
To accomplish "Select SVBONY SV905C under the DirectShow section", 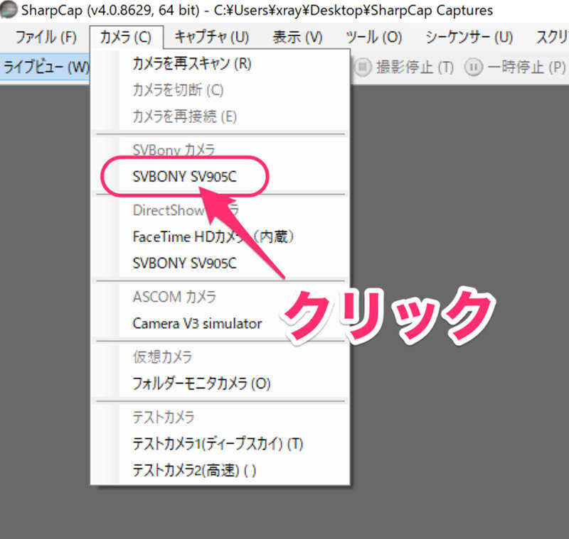I will [x=185, y=263].
